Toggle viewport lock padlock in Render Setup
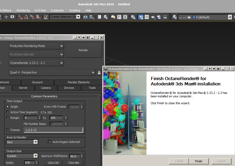Viewport: 235px width, 166px height. tap(99, 73)
